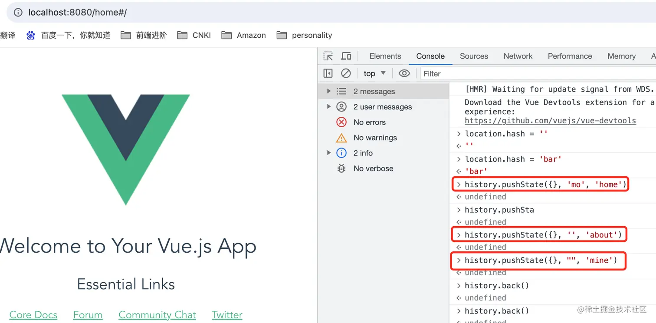This screenshot has height=323, width=656.
Task: Expand the 2 info group arrow
Action: pyautogui.click(x=329, y=153)
